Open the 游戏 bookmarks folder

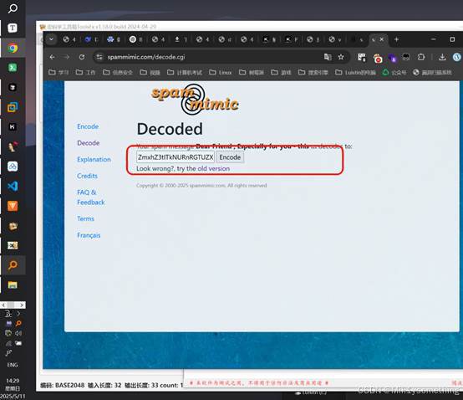click(282, 72)
